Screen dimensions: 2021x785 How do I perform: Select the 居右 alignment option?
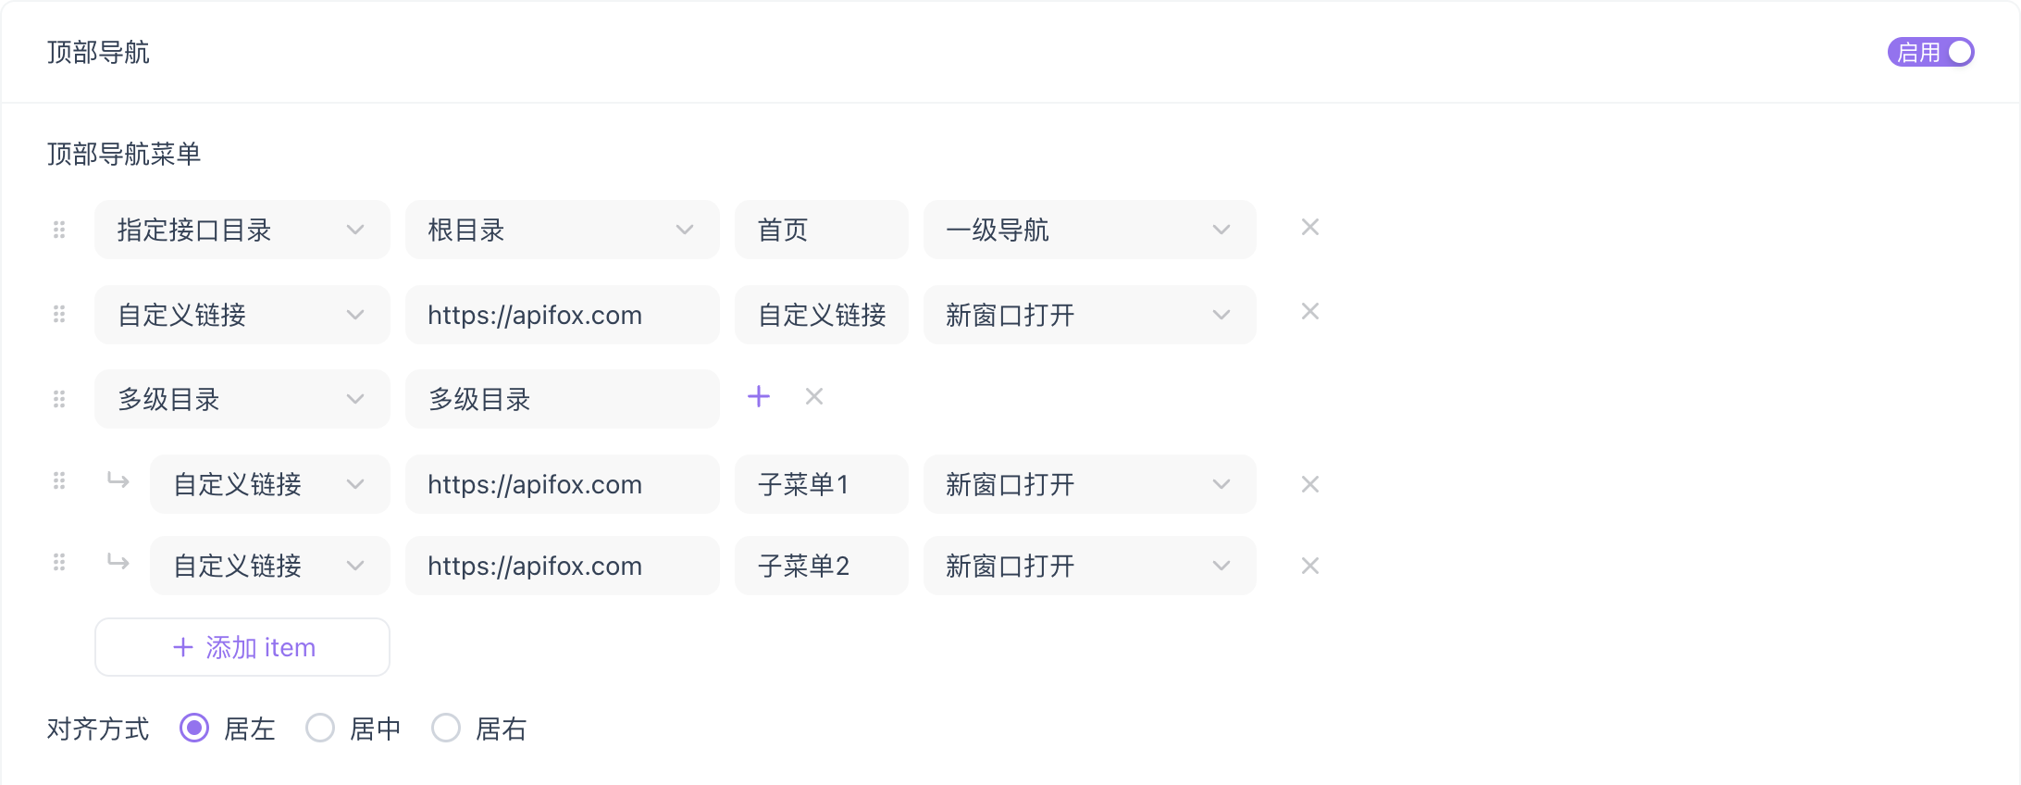click(x=446, y=729)
